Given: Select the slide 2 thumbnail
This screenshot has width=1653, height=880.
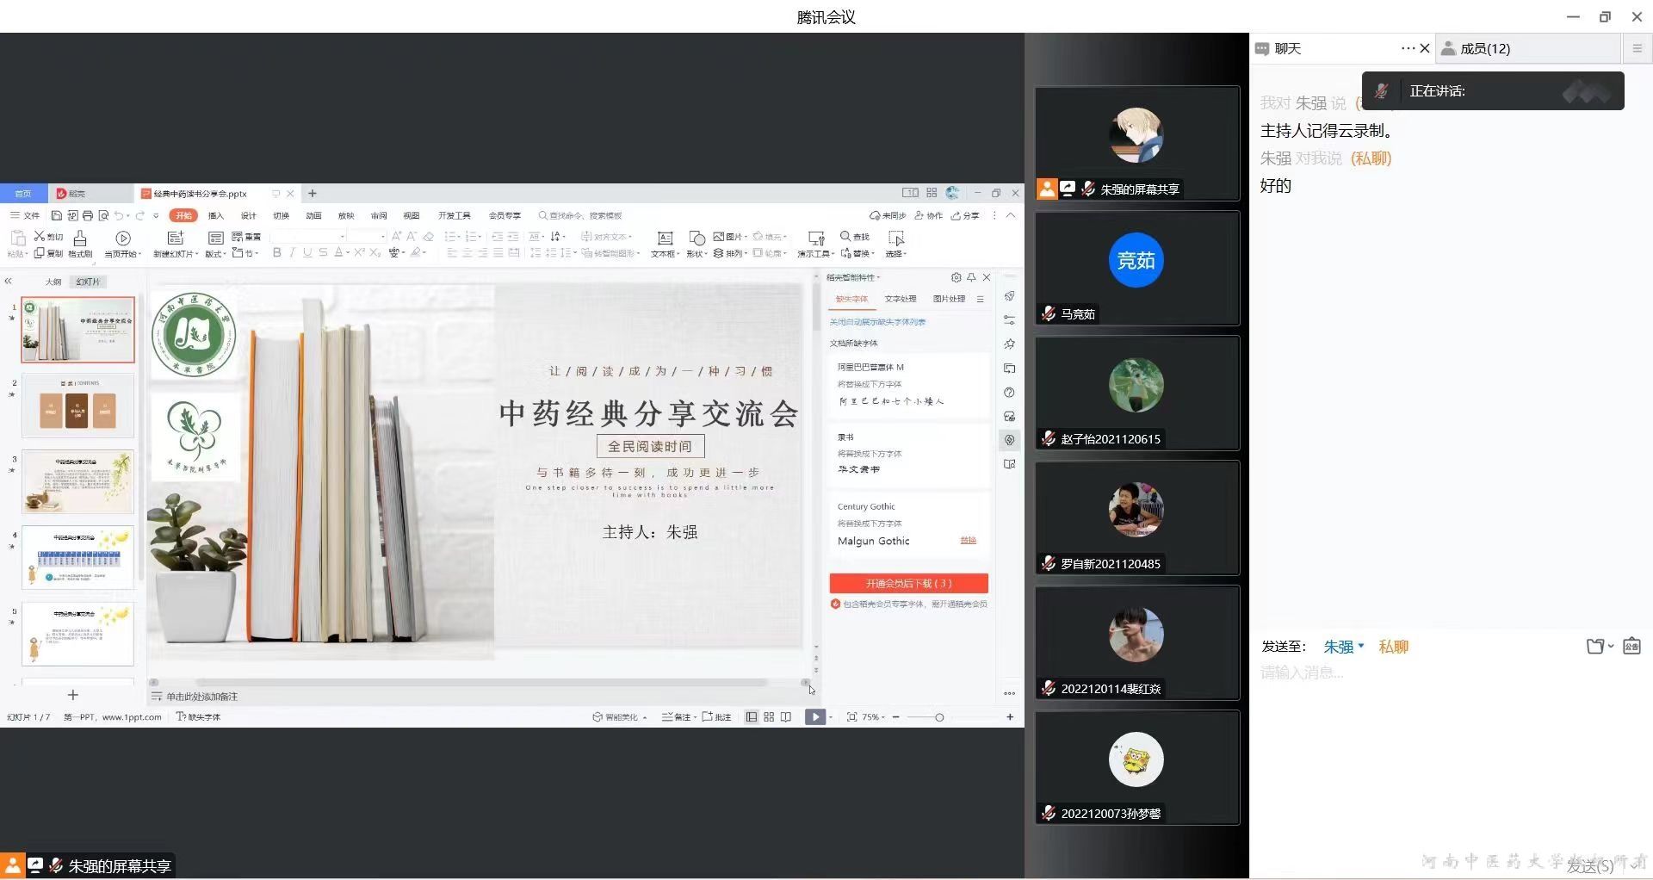Looking at the screenshot, I should (x=77, y=406).
